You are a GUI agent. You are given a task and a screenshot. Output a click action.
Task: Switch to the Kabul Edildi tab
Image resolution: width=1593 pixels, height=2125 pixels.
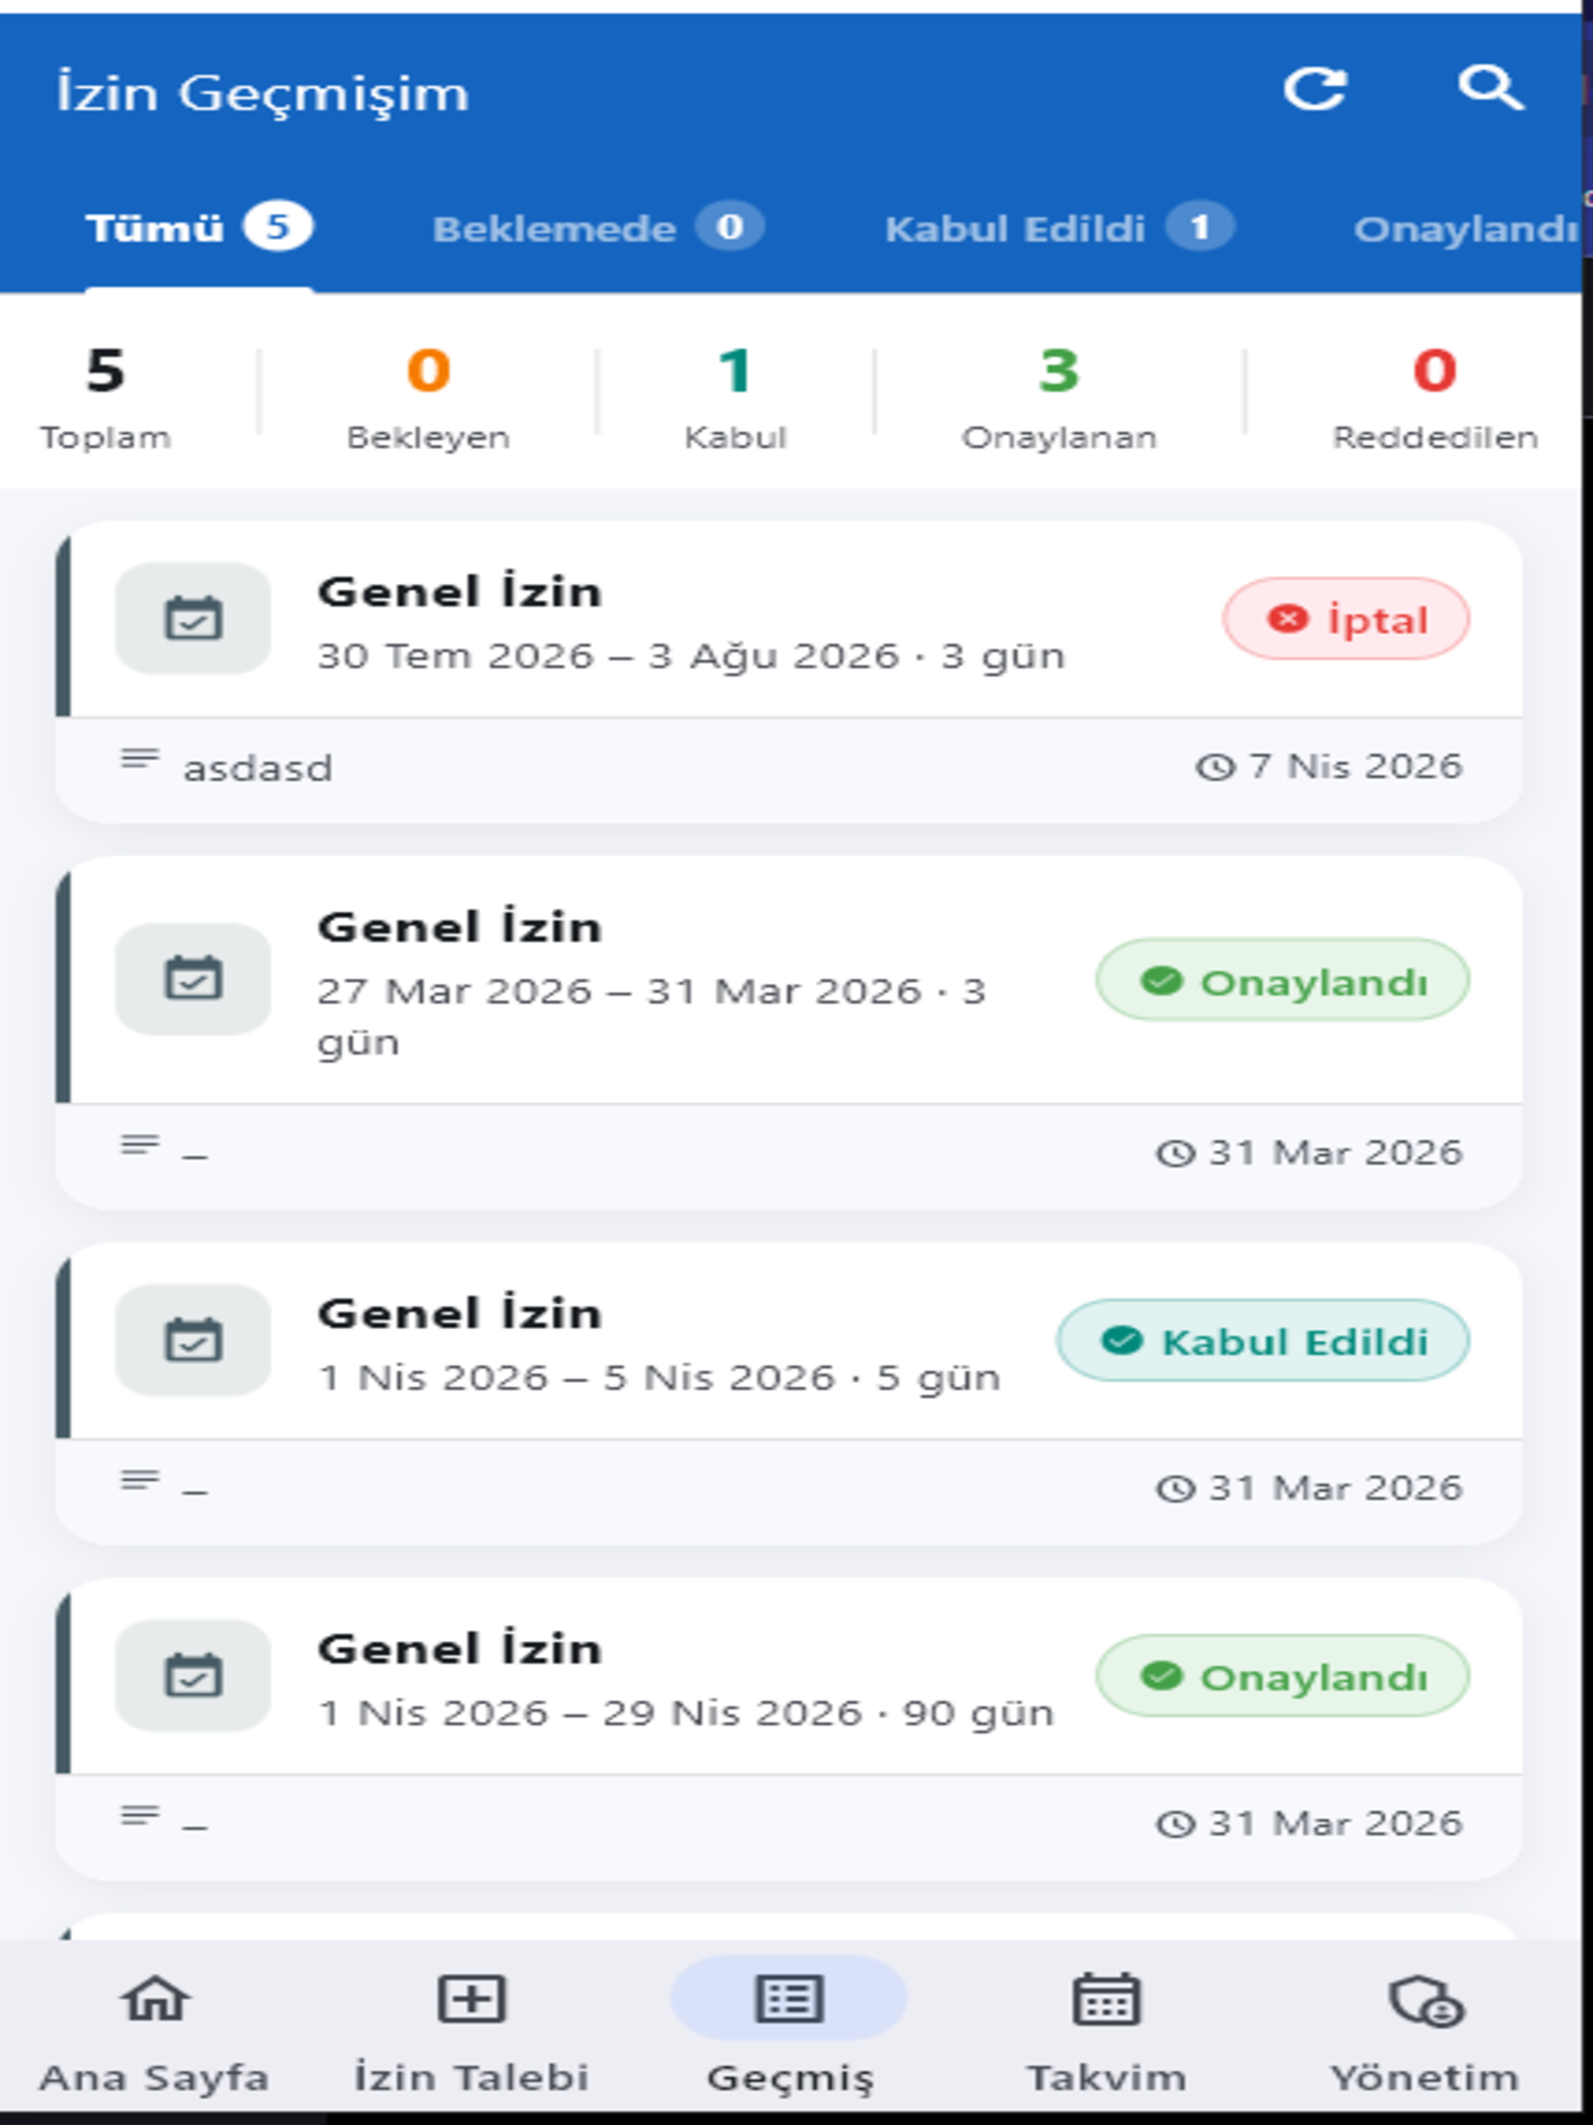point(1059,229)
